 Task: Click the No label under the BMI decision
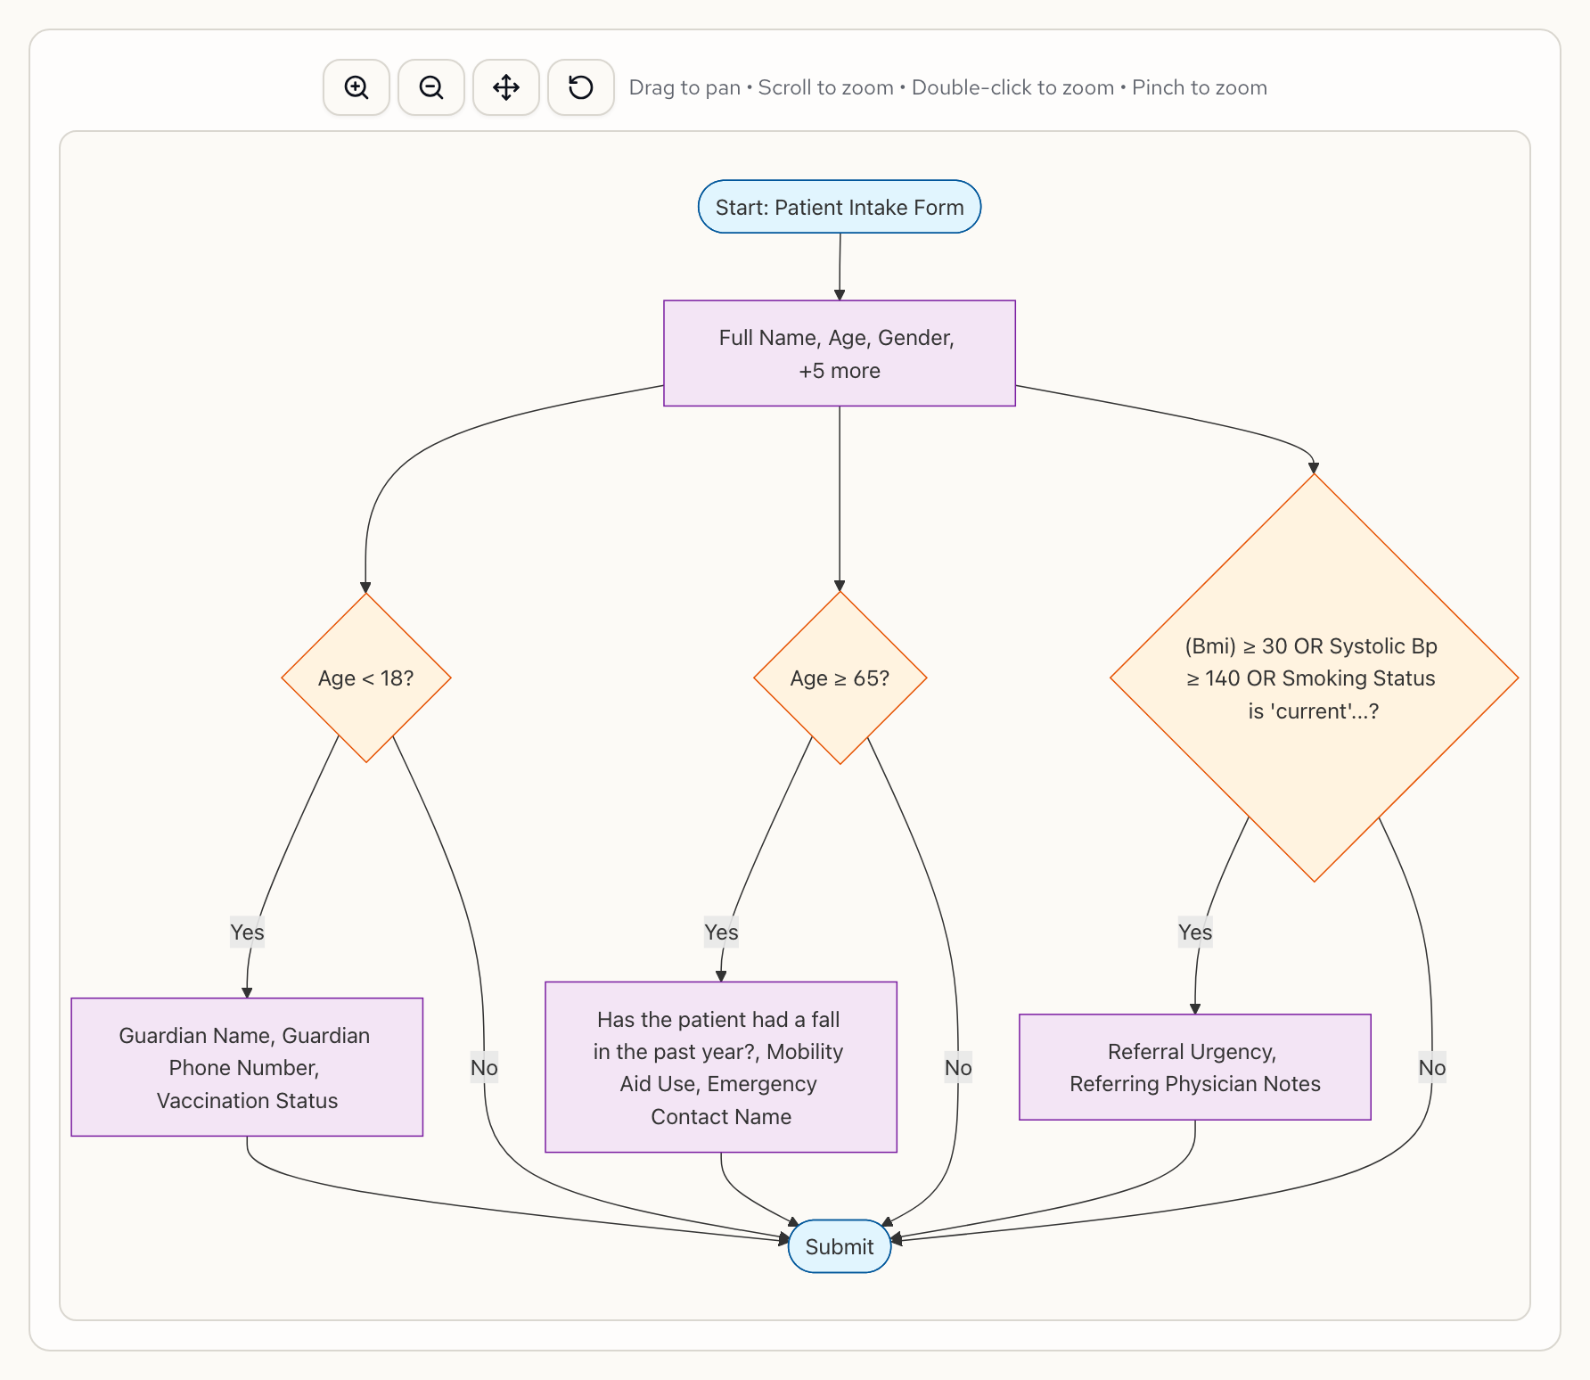click(x=1431, y=1067)
